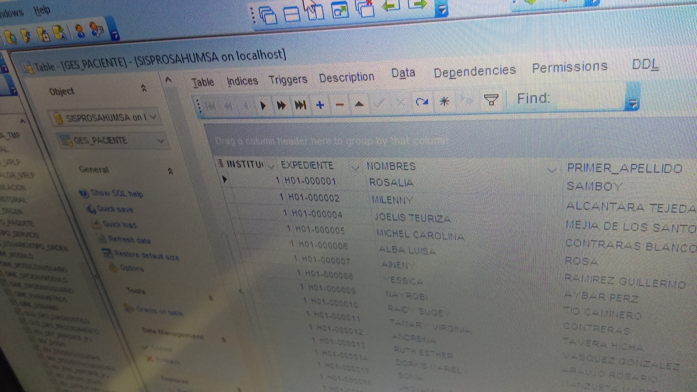
Task: Click the refresh data arrow in the navigator toolbar
Action: 421,102
